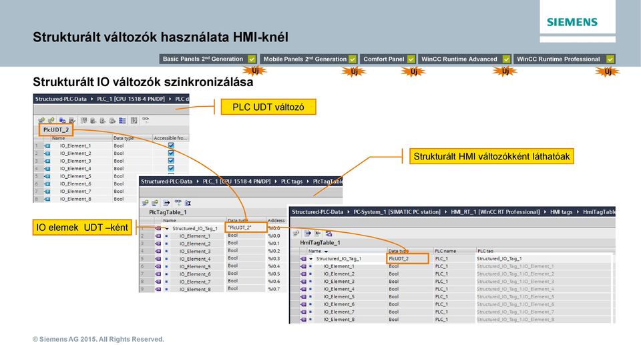
Task: Click the glasses monitor icon in the PlcUDT_2 toolbar
Action: pos(146,119)
